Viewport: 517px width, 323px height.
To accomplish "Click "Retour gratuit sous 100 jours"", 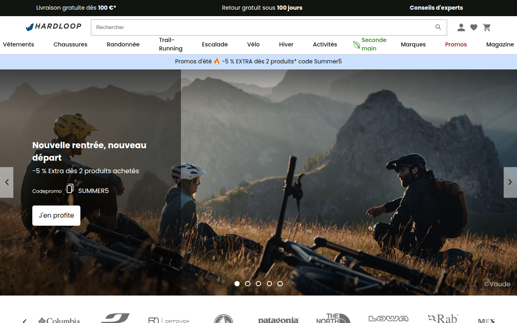I will tap(262, 8).
